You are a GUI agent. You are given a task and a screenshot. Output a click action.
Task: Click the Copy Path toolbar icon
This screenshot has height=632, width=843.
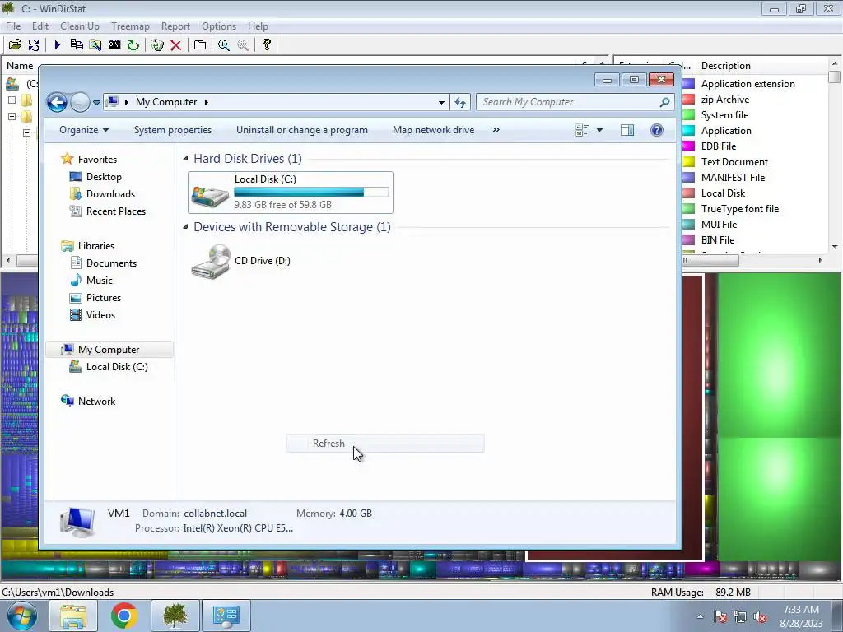pos(77,44)
